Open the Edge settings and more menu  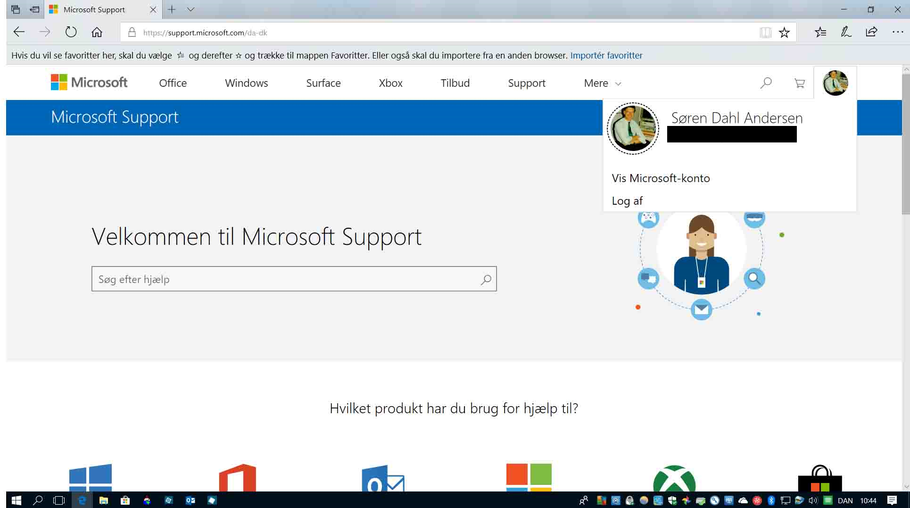[x=897, y=32]
